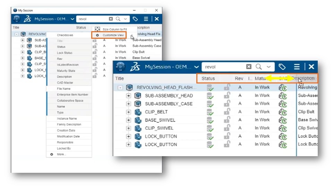Click product icon of REVOLVING_HEAD_FLASH row in inset
This screenshot has width=333, height=187.
click(x=129, y=87)
